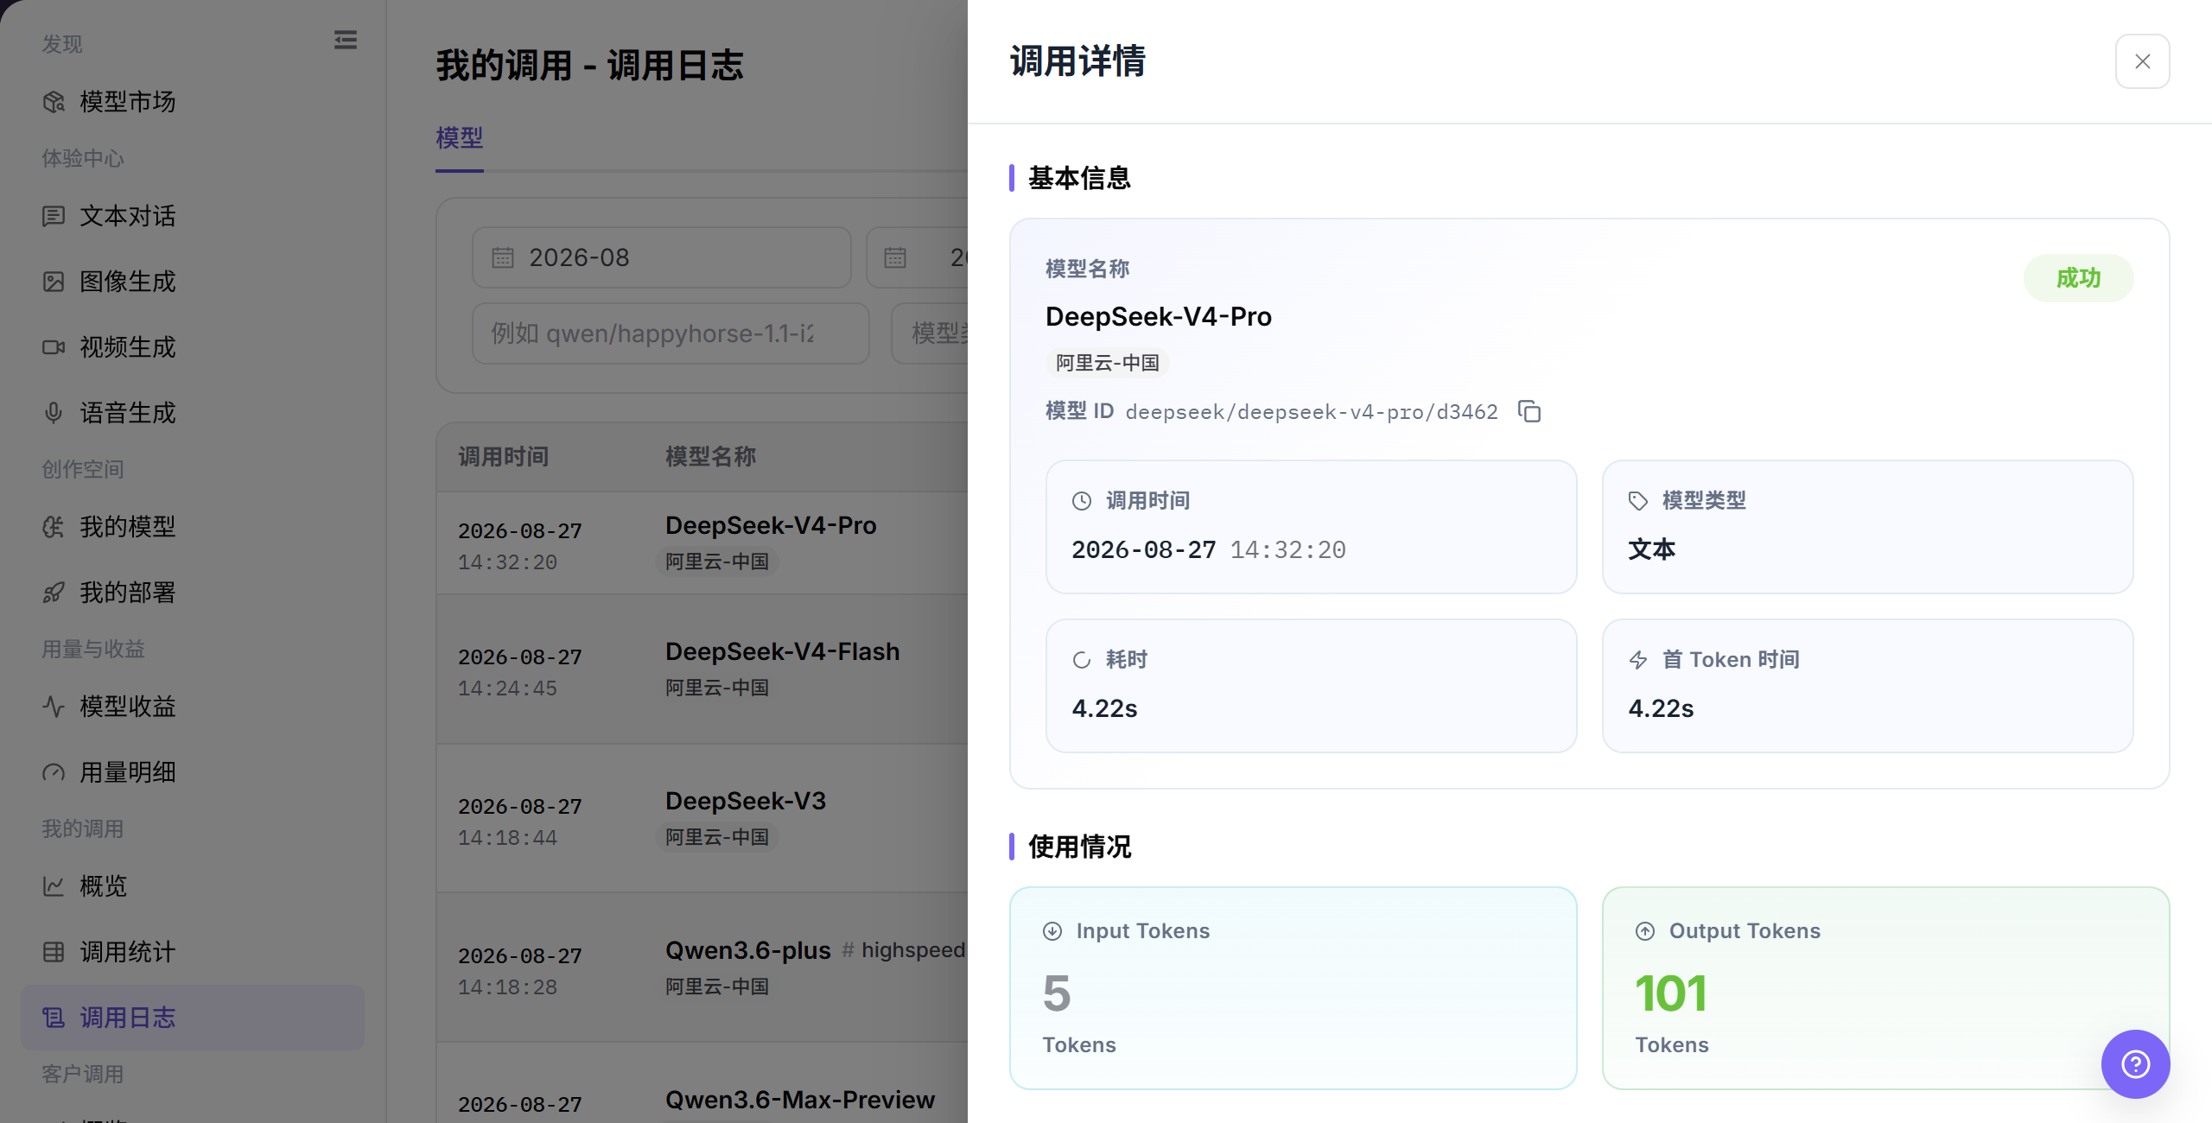Click the DeepSeek-V4-Pro title in details
The width and height of the screenshot is (2212, 1123).
1159,317
